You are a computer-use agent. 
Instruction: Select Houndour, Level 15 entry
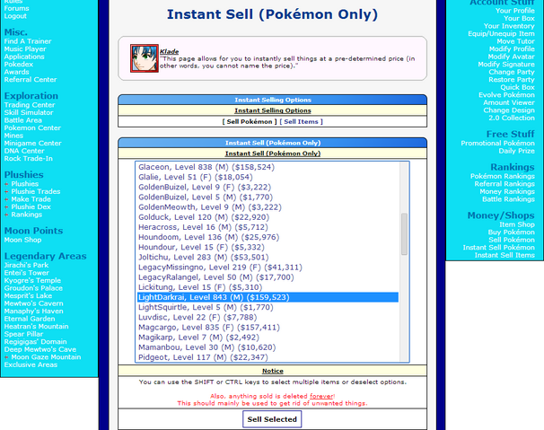click(x=268, y=247)
